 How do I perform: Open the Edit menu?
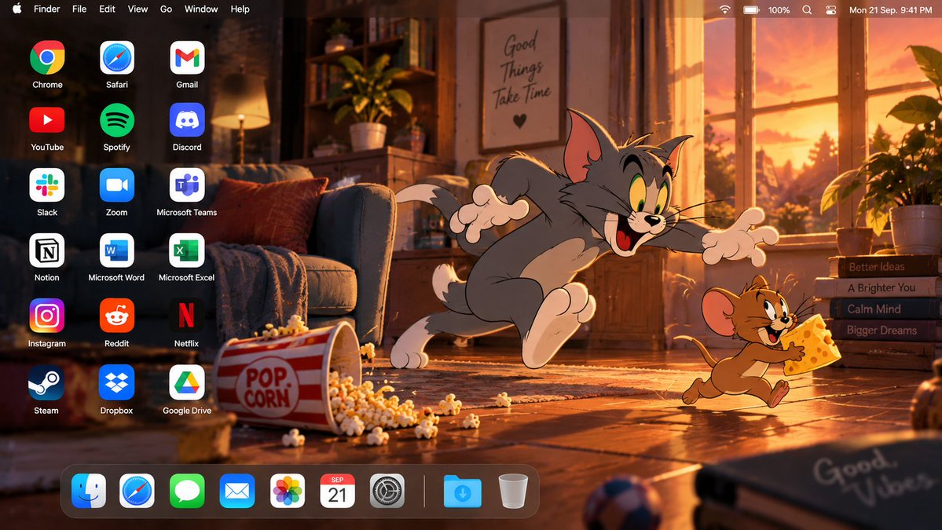click(107, 9)
